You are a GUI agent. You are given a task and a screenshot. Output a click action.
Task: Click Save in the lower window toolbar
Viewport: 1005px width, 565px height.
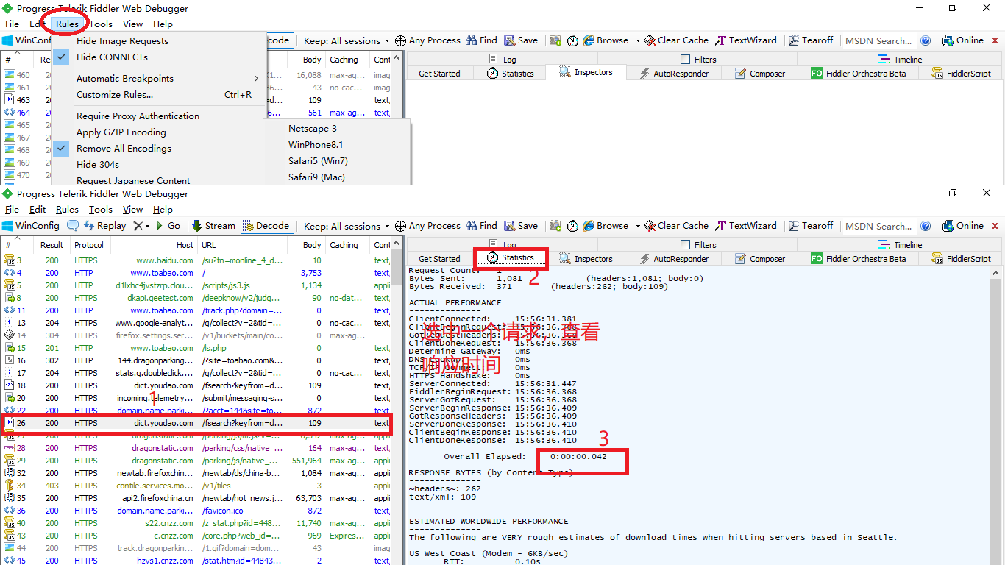521,226
